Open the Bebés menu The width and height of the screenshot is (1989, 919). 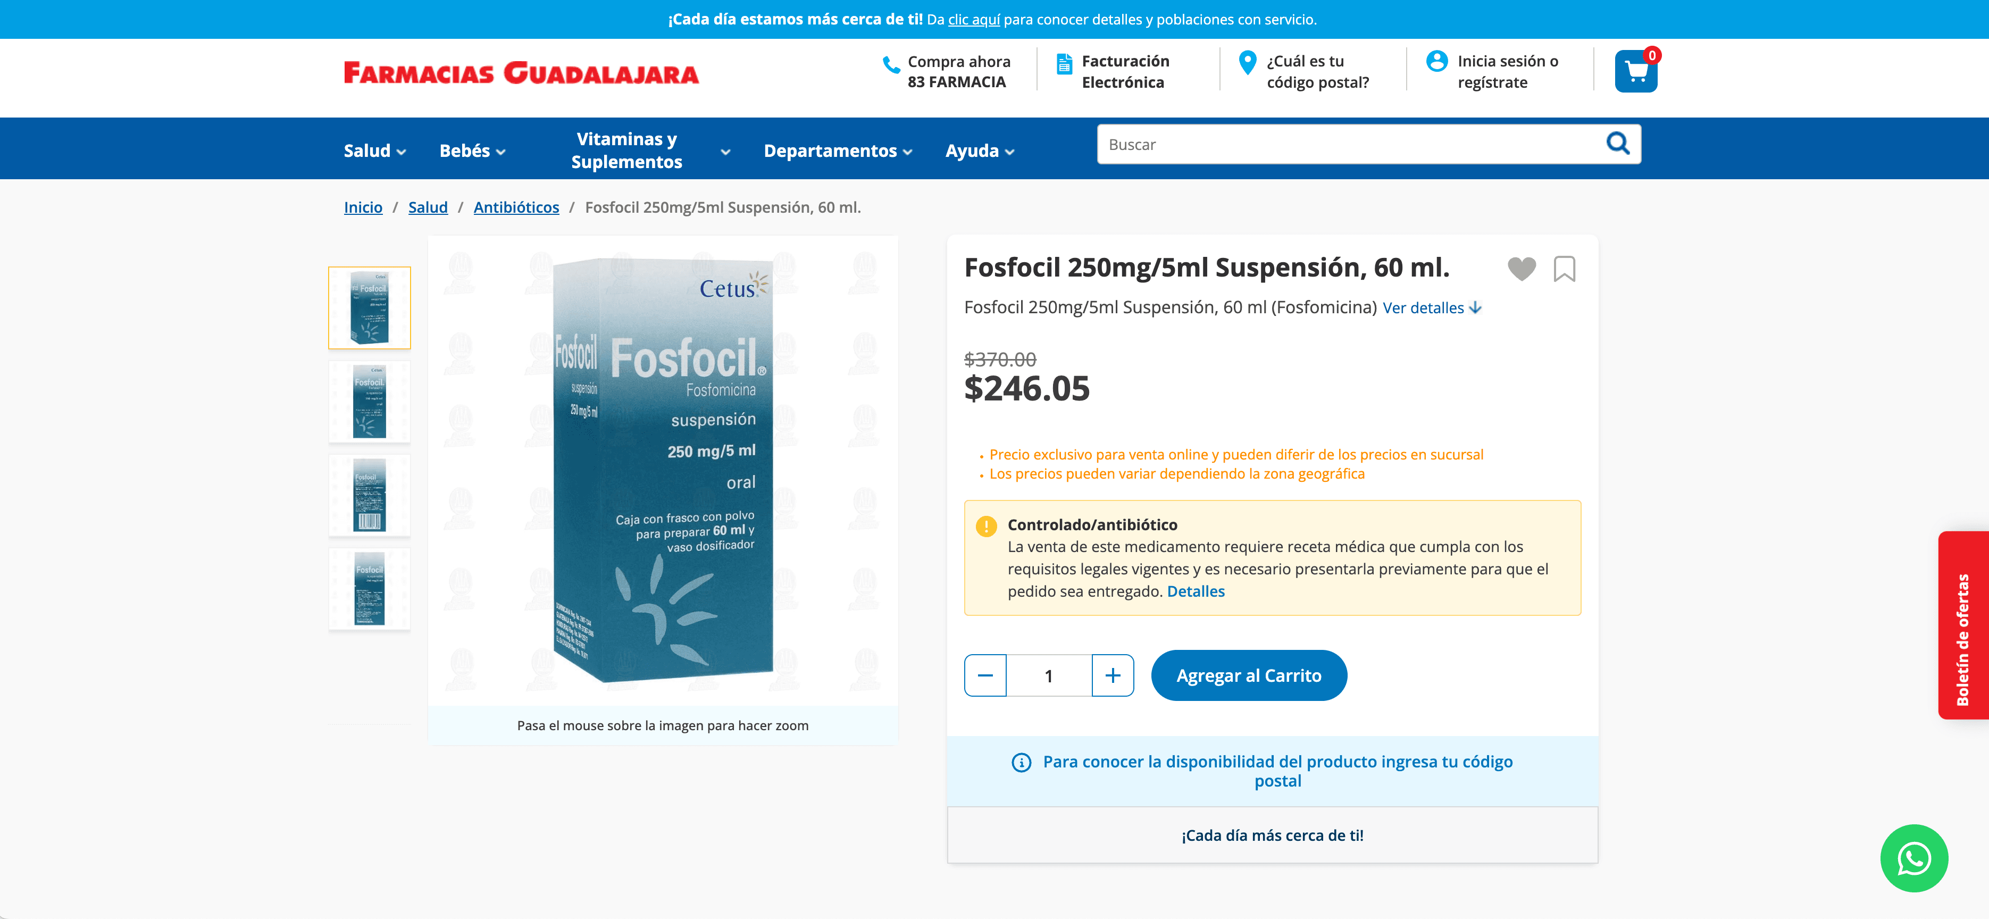[473, 151]
